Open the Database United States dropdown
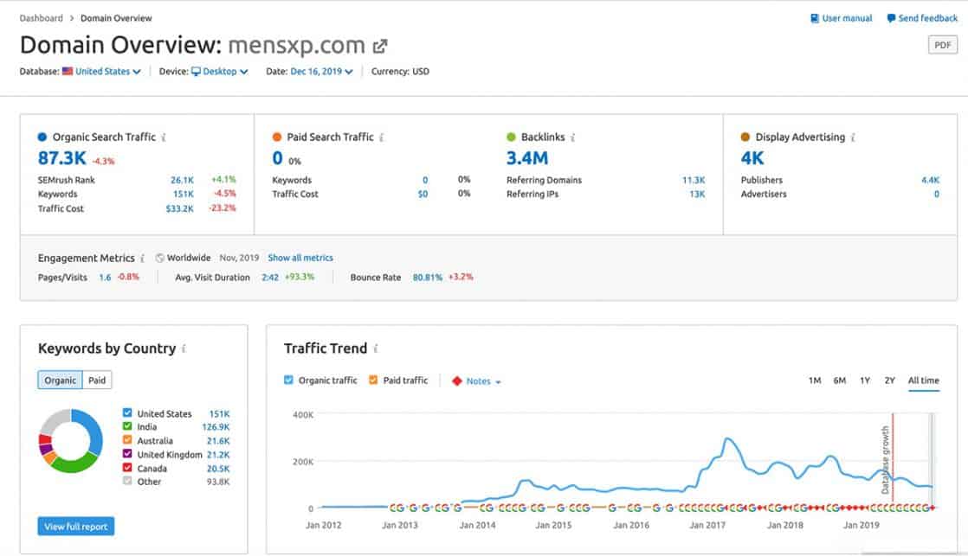The width and height of the screenshot is (968, 556). [102, 72]
